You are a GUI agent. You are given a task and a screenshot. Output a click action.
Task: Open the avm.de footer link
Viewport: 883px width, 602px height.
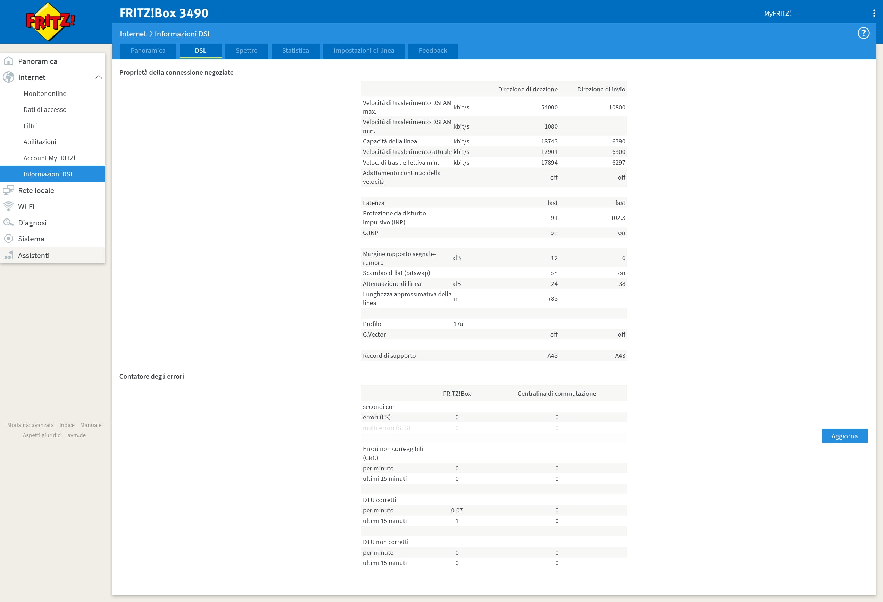click(x=76, y=435)
